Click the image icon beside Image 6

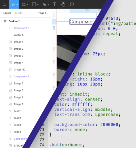pos(10,90)
